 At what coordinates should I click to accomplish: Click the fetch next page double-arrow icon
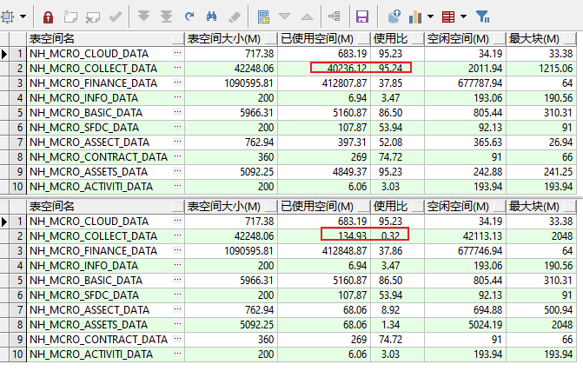(x=144, y=17)
